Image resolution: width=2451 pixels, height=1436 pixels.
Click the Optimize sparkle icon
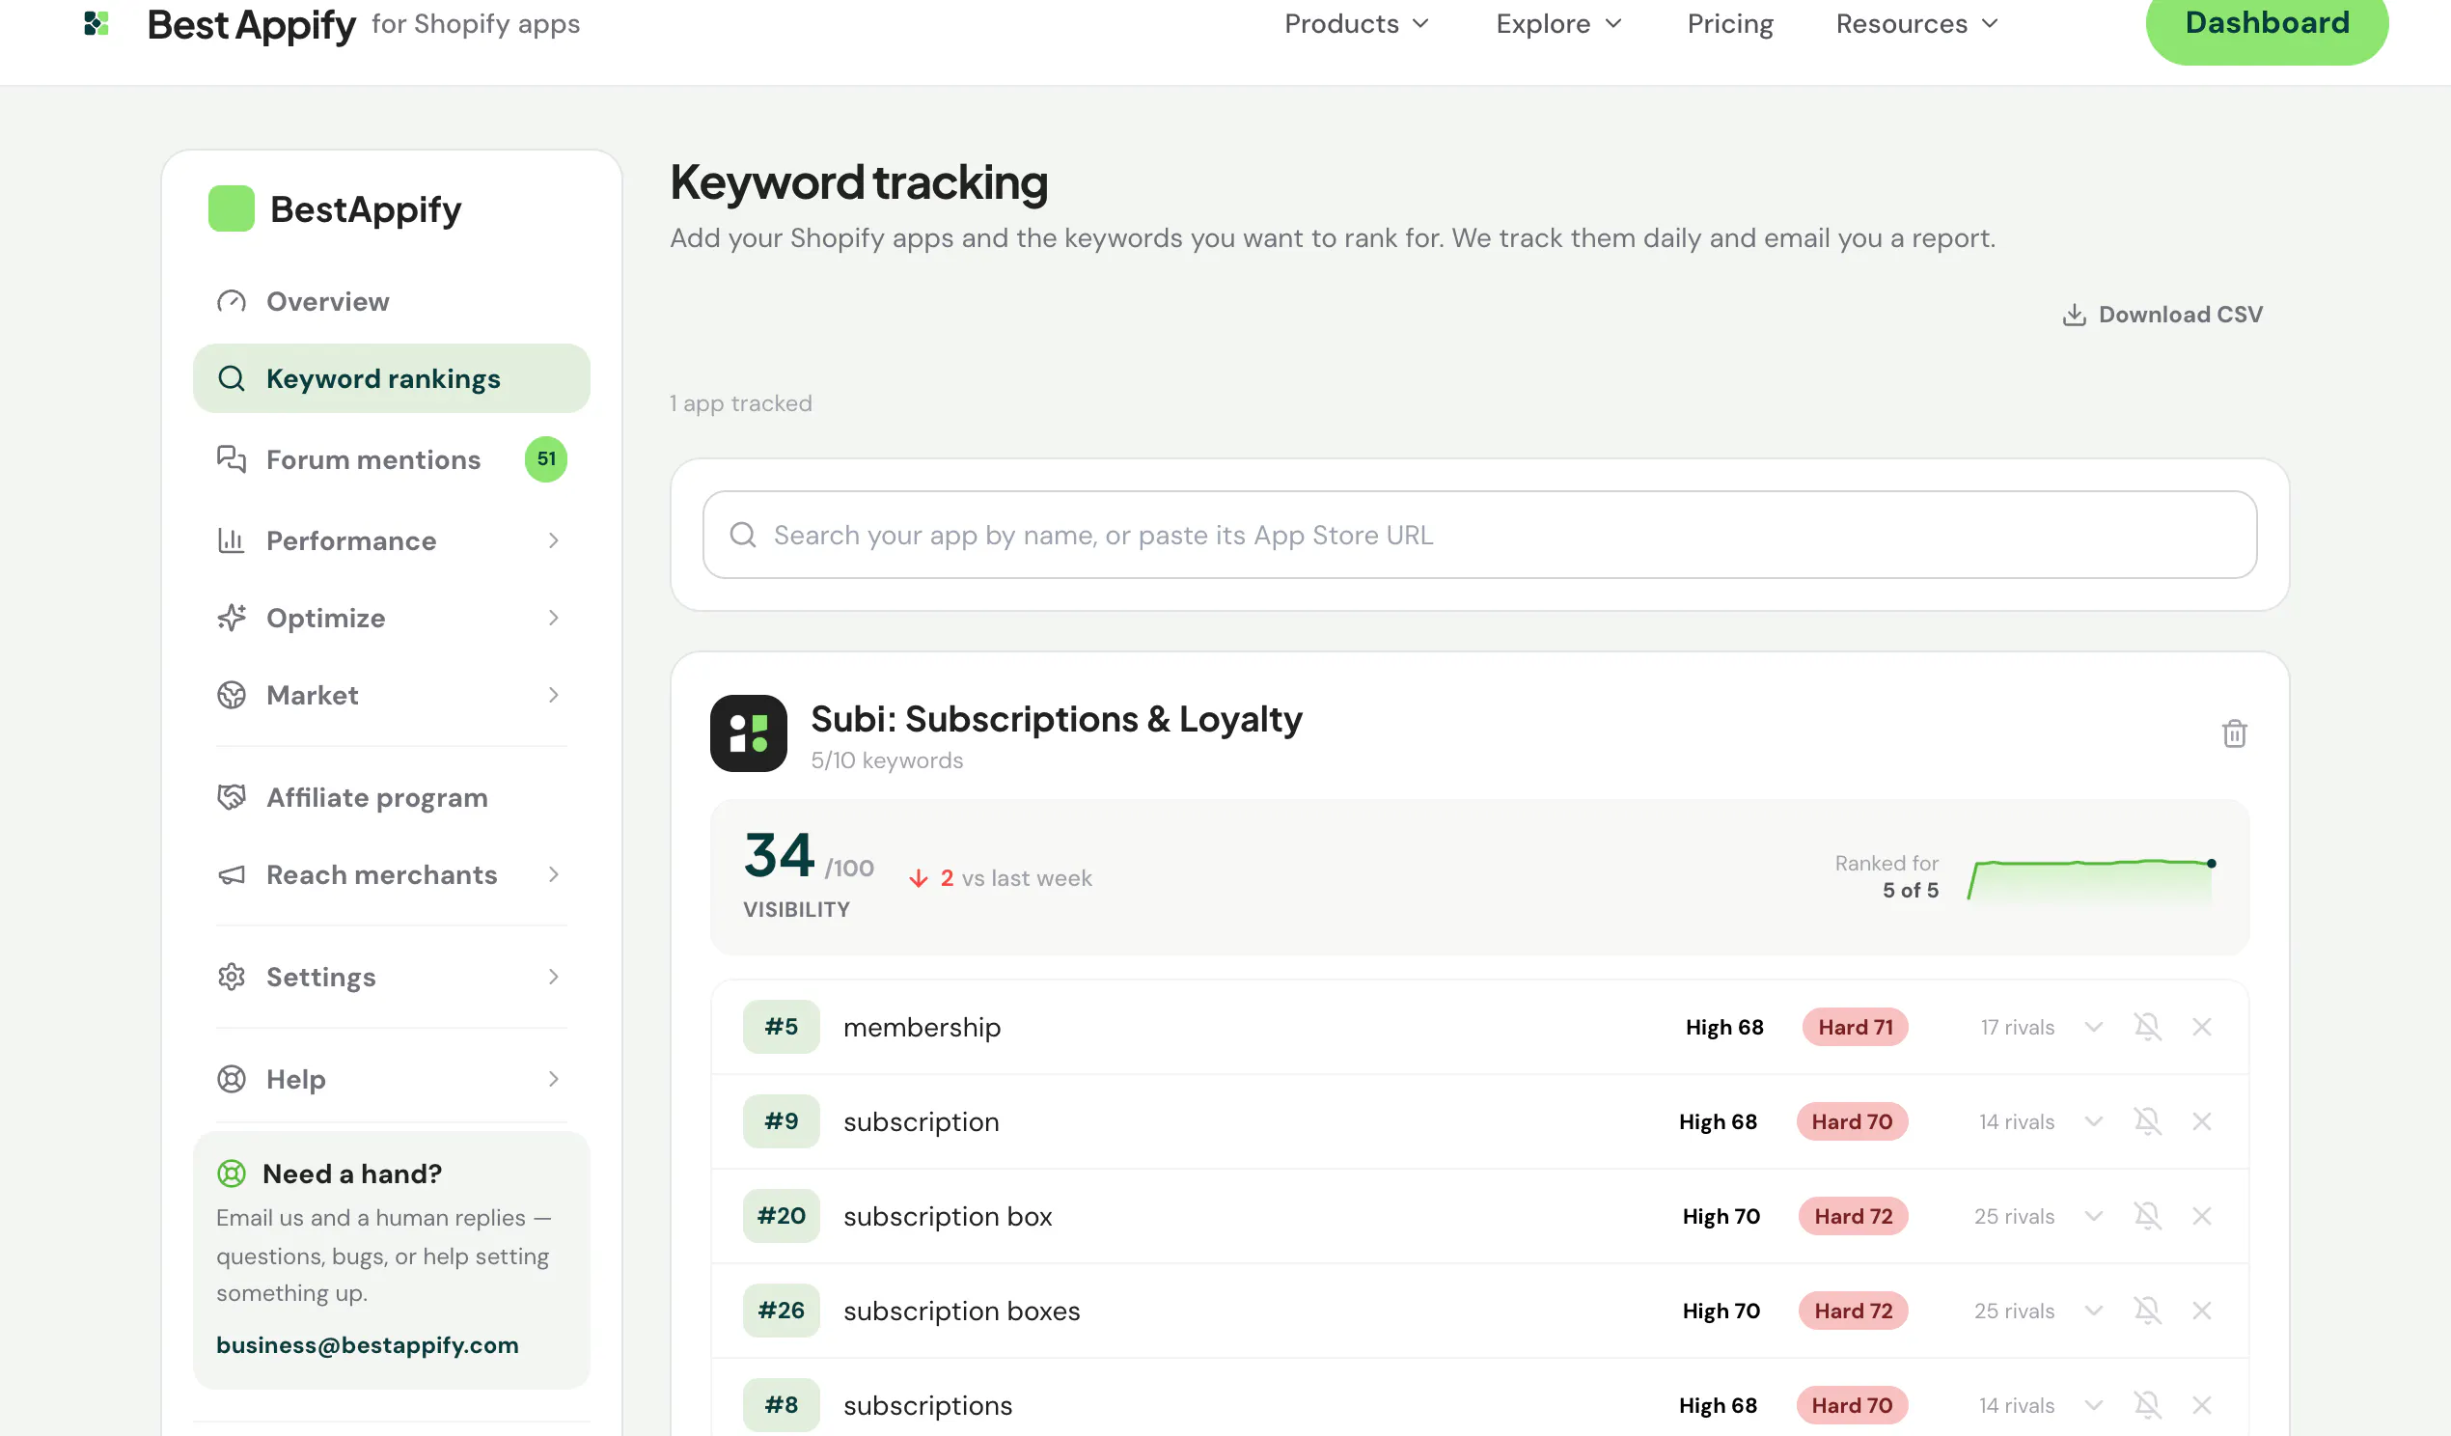point(232,618)
